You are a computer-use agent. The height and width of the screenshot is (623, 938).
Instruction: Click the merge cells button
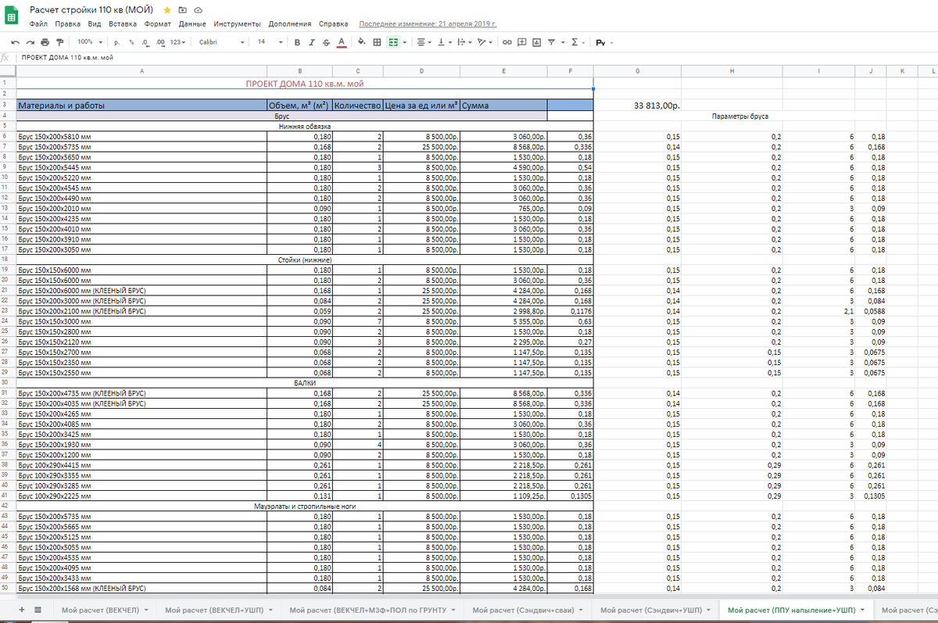[393, 42]
